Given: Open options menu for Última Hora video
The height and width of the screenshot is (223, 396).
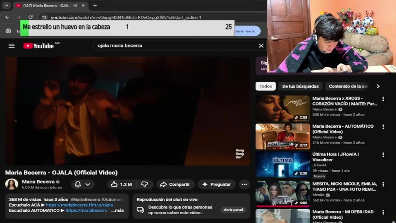Looking at the screenshot, I should (x=383, y=155).
